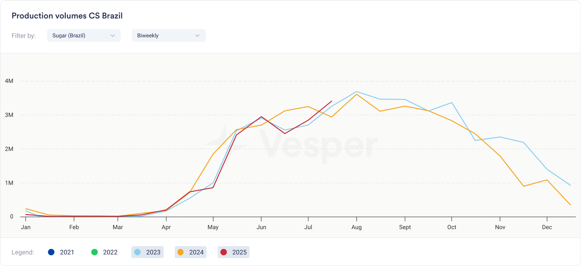The image size is (581, 266).
Task: Click the chevron arrow beside Biweekly
Action: [198, 36]
